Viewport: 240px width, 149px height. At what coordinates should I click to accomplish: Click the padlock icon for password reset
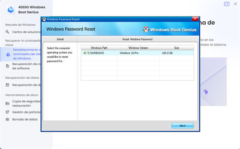pos(8,55)
